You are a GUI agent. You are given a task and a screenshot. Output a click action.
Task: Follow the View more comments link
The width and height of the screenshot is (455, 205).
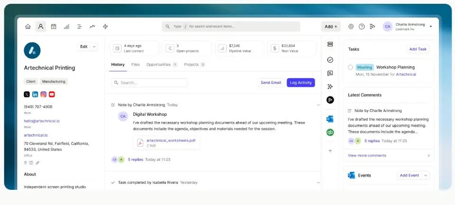pyautogui.click(x=367, y=156)
